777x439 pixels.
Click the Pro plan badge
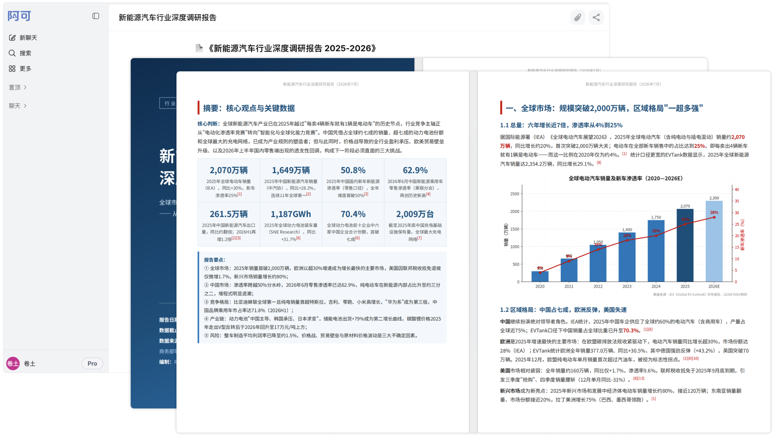pos(92,364)
